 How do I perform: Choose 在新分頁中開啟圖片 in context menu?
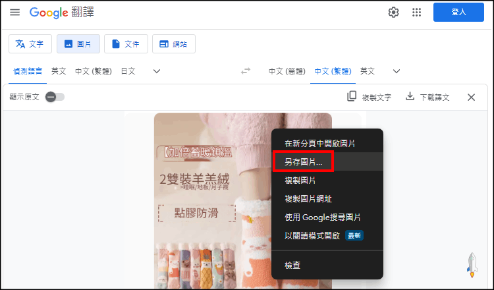(x=327, y=144)
